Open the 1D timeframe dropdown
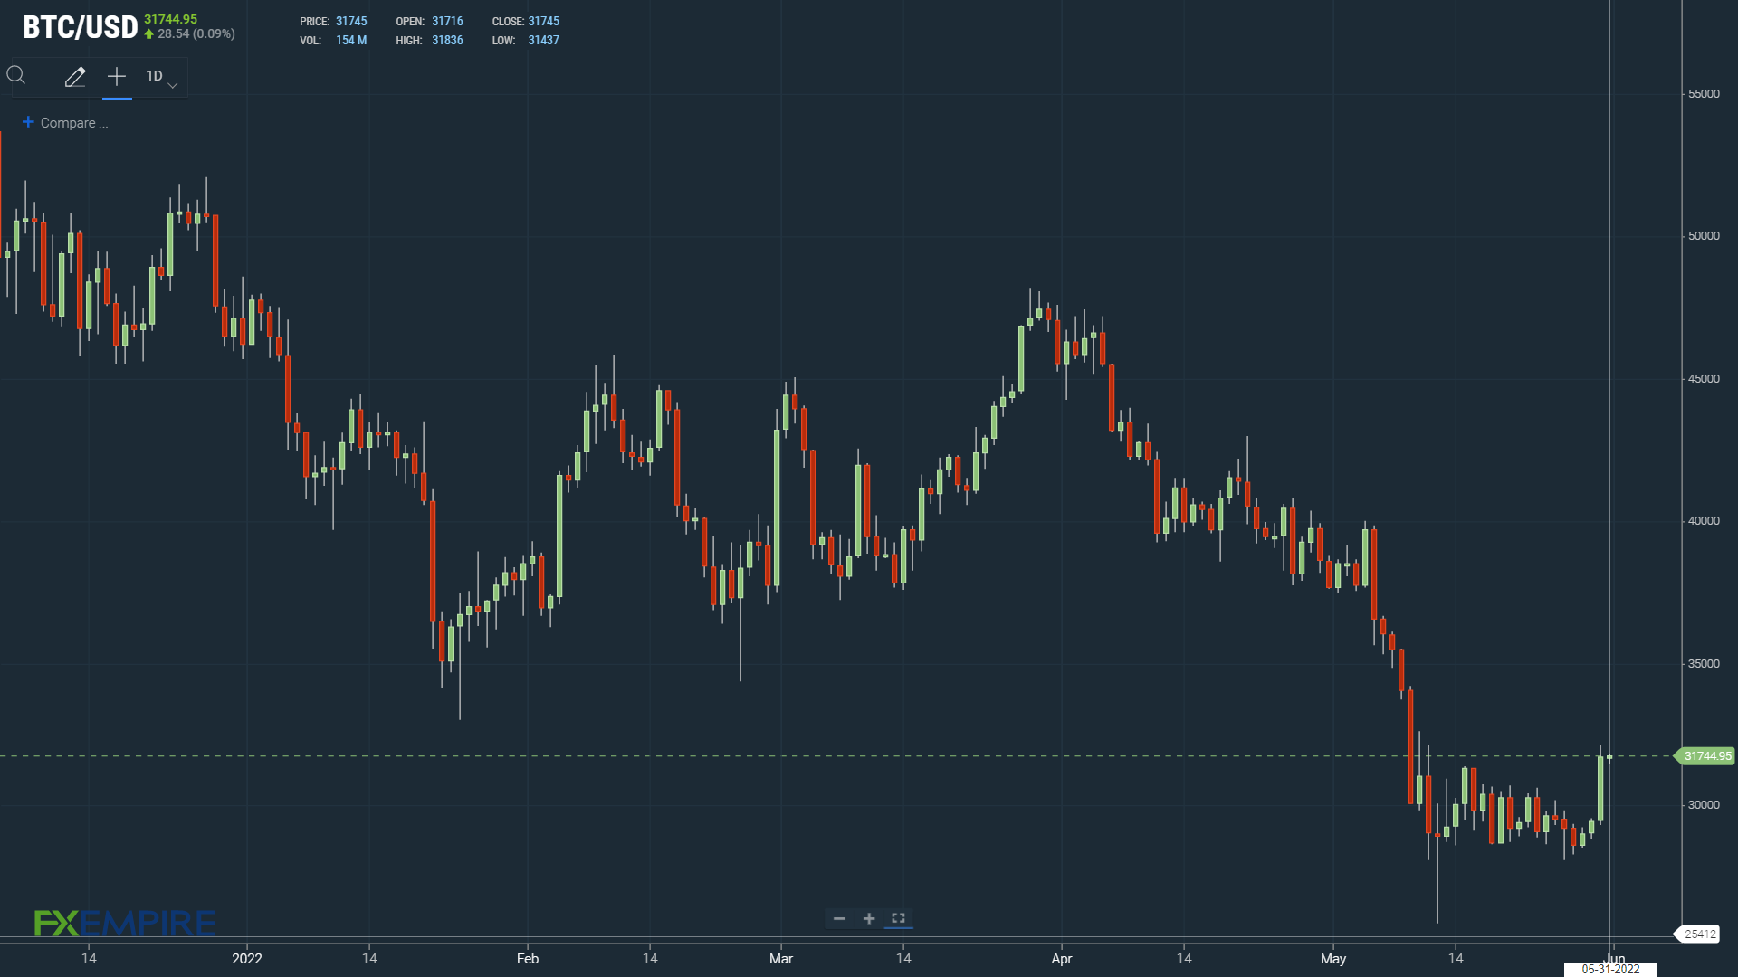This screenshot has width=1738, height=977. coord(161,78)
